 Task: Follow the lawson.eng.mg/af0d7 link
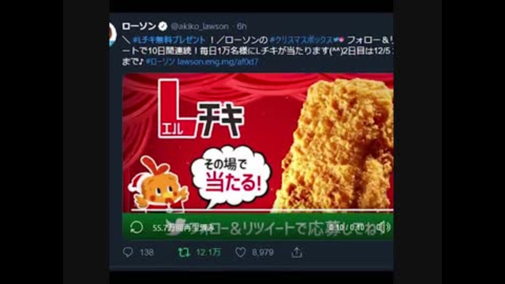(218, 62)
